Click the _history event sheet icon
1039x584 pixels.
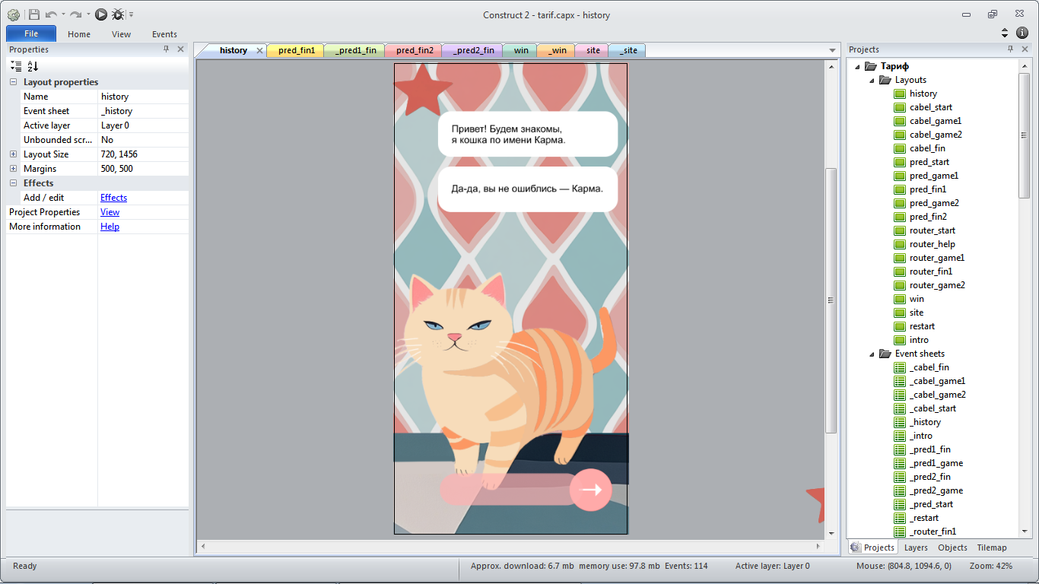click(x=900, y=422)
